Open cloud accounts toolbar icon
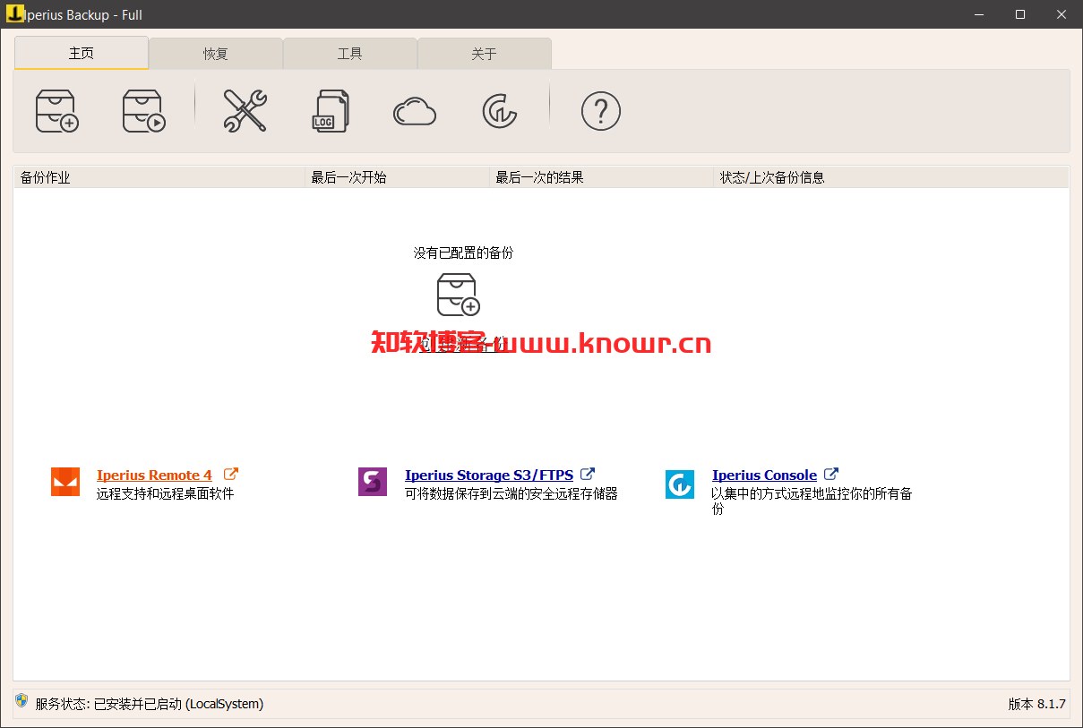Screen dimensions: 1083x728 [415, 112]
